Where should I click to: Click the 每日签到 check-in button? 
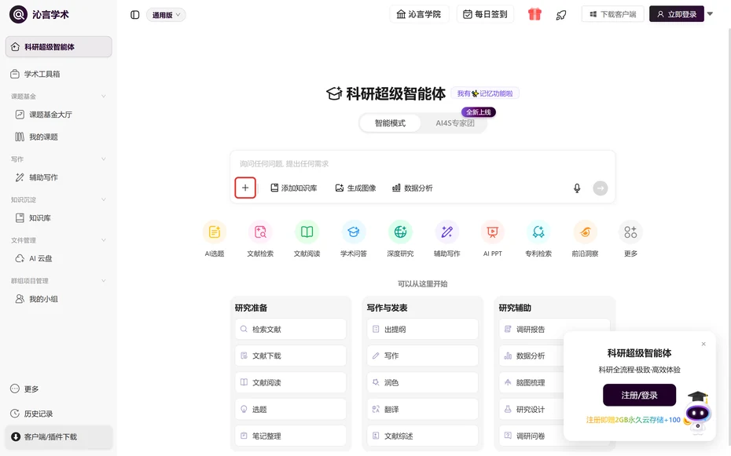(485, 14)
